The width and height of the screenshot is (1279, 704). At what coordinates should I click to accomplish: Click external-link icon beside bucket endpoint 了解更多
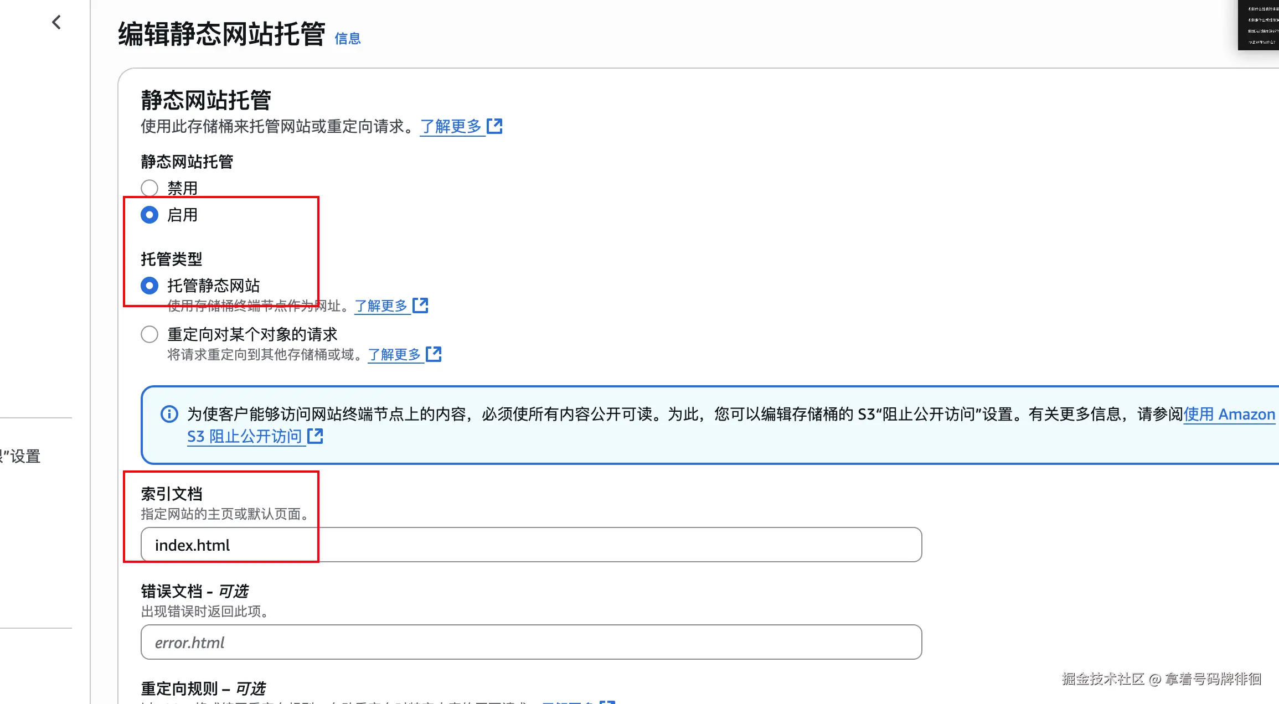[x=421, y=305]
